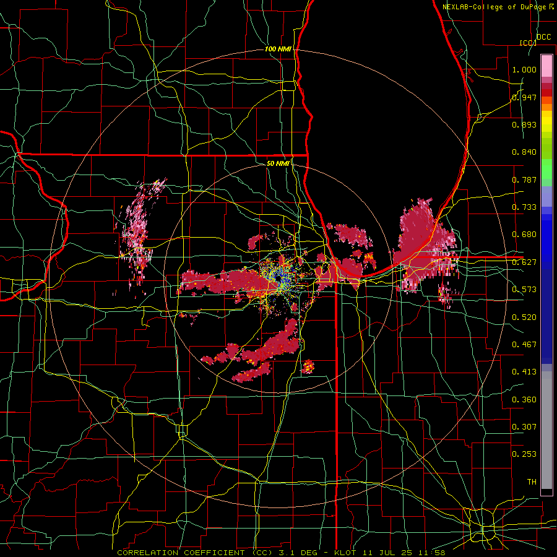Viewport: 557px width, 557px height.
Task: Pick the light pink color bar segment
Action: tap(546, 66)
